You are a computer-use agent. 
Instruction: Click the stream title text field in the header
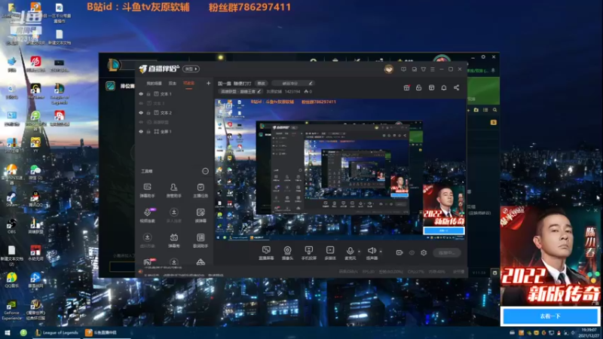click(x=234, y=83)
